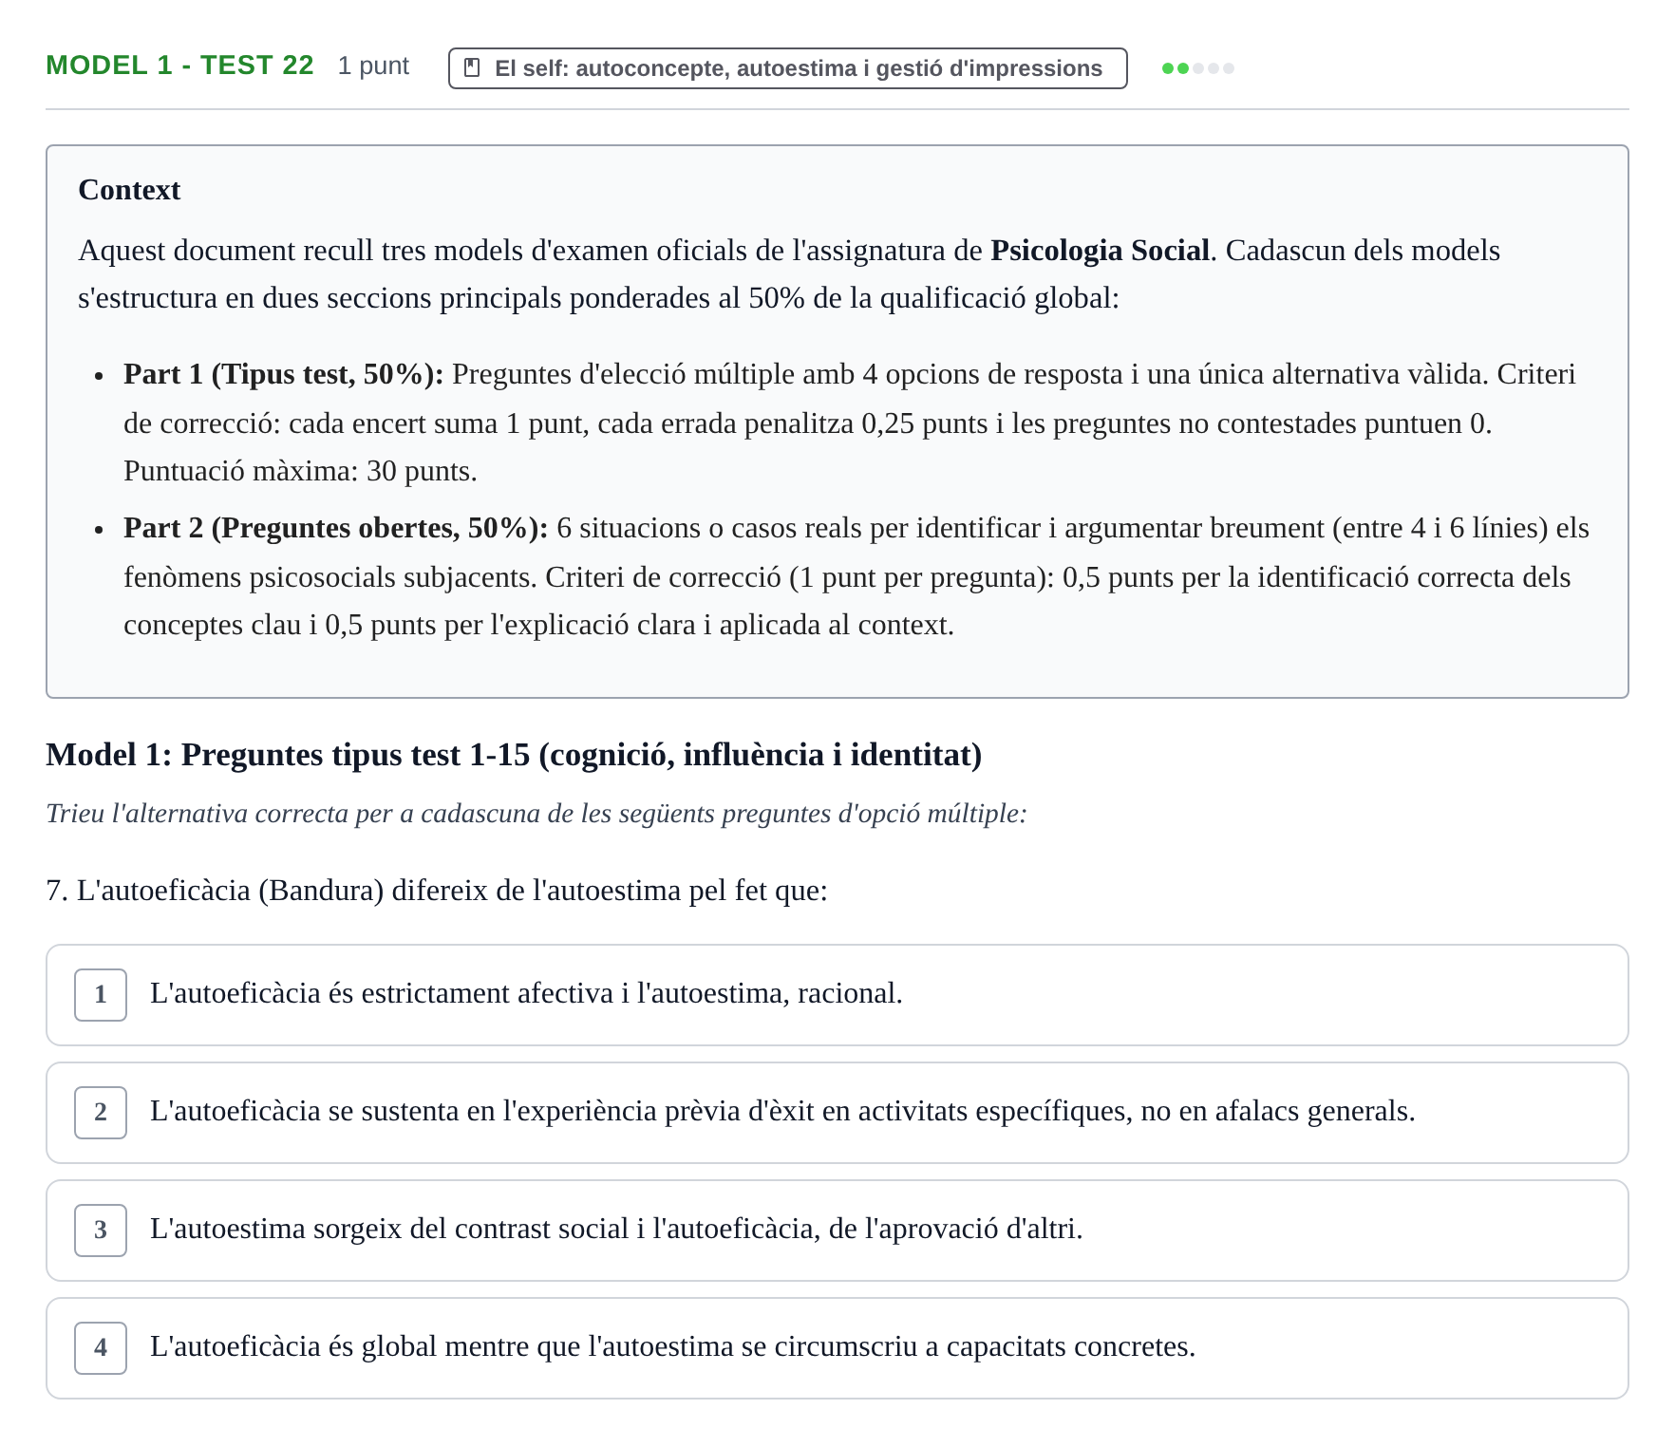
Task: Click the '1 punt' score label
Action: [x=373, y=66]
